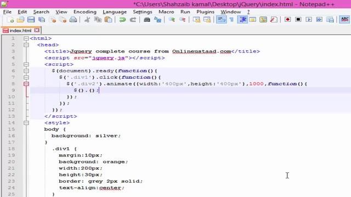The height and width of the screenshot is (197, 351).
Task: Open the Replace dialog icon
Action: click(x=157, y=20)
